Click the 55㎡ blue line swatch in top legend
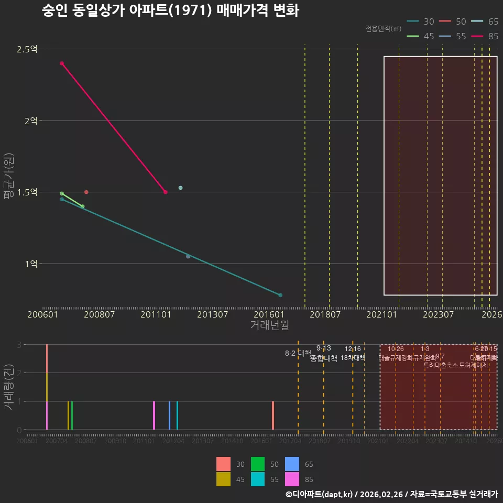The image size is (503, 503). point(445,36)
